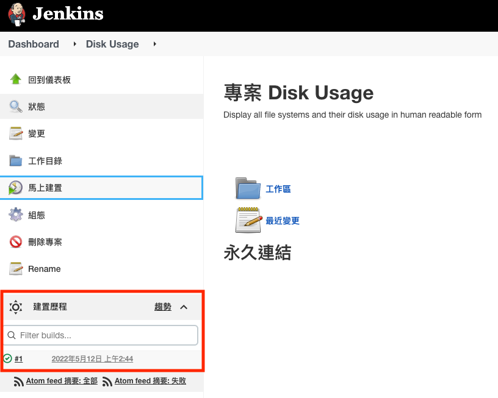Choose Rename in sidebar
This screenshot has width=498, height=398.
(x=45, y=269)
